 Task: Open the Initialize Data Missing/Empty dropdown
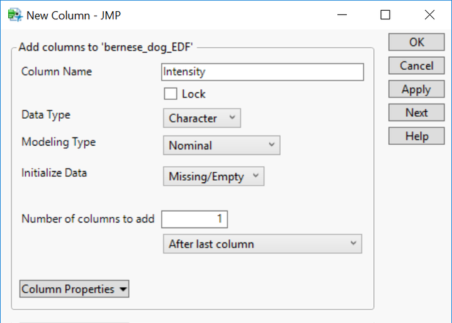pyautogui.click(x=213, y=177)
